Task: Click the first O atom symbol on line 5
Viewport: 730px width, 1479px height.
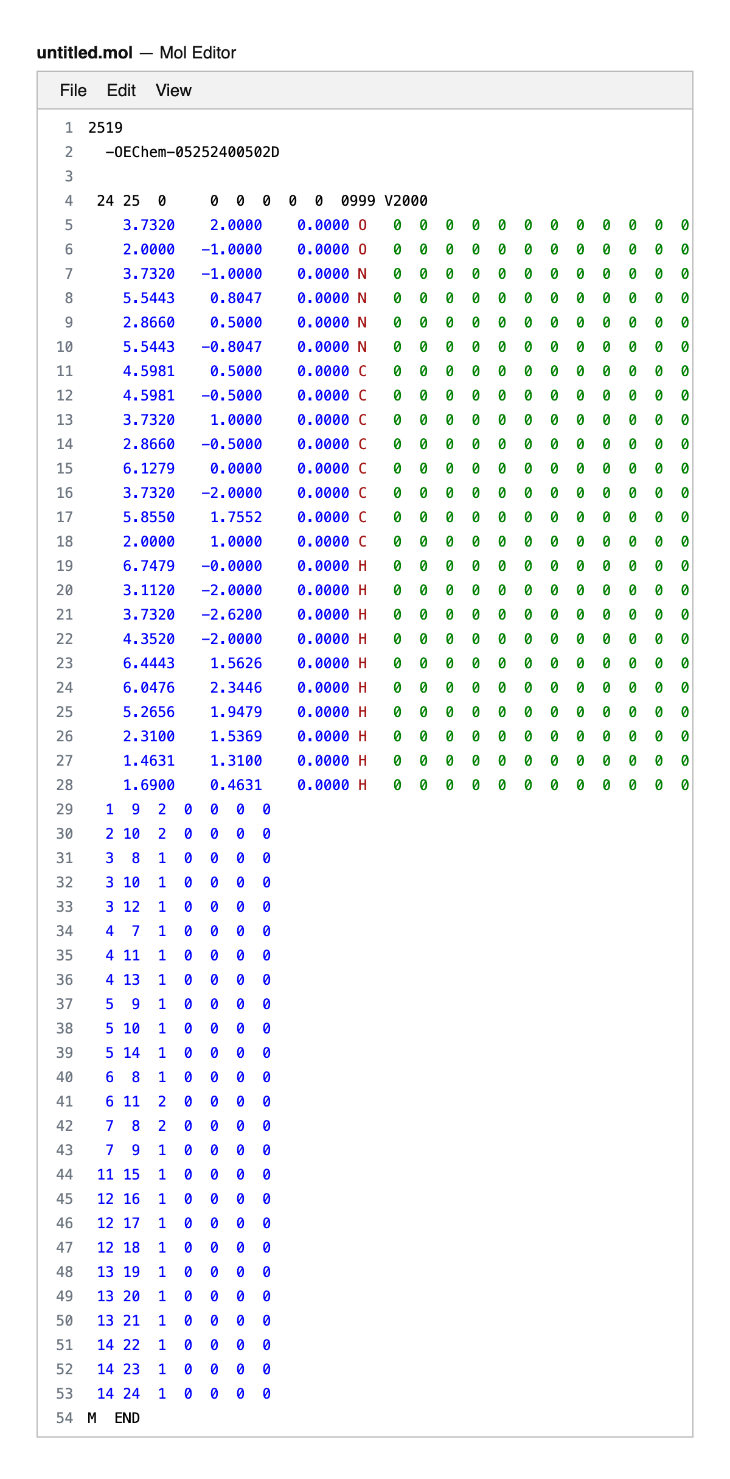Action: point(363,225)
